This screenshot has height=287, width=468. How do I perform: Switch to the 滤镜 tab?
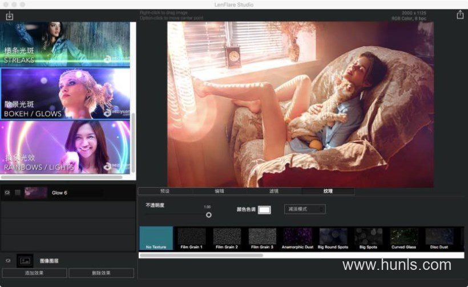274,191
